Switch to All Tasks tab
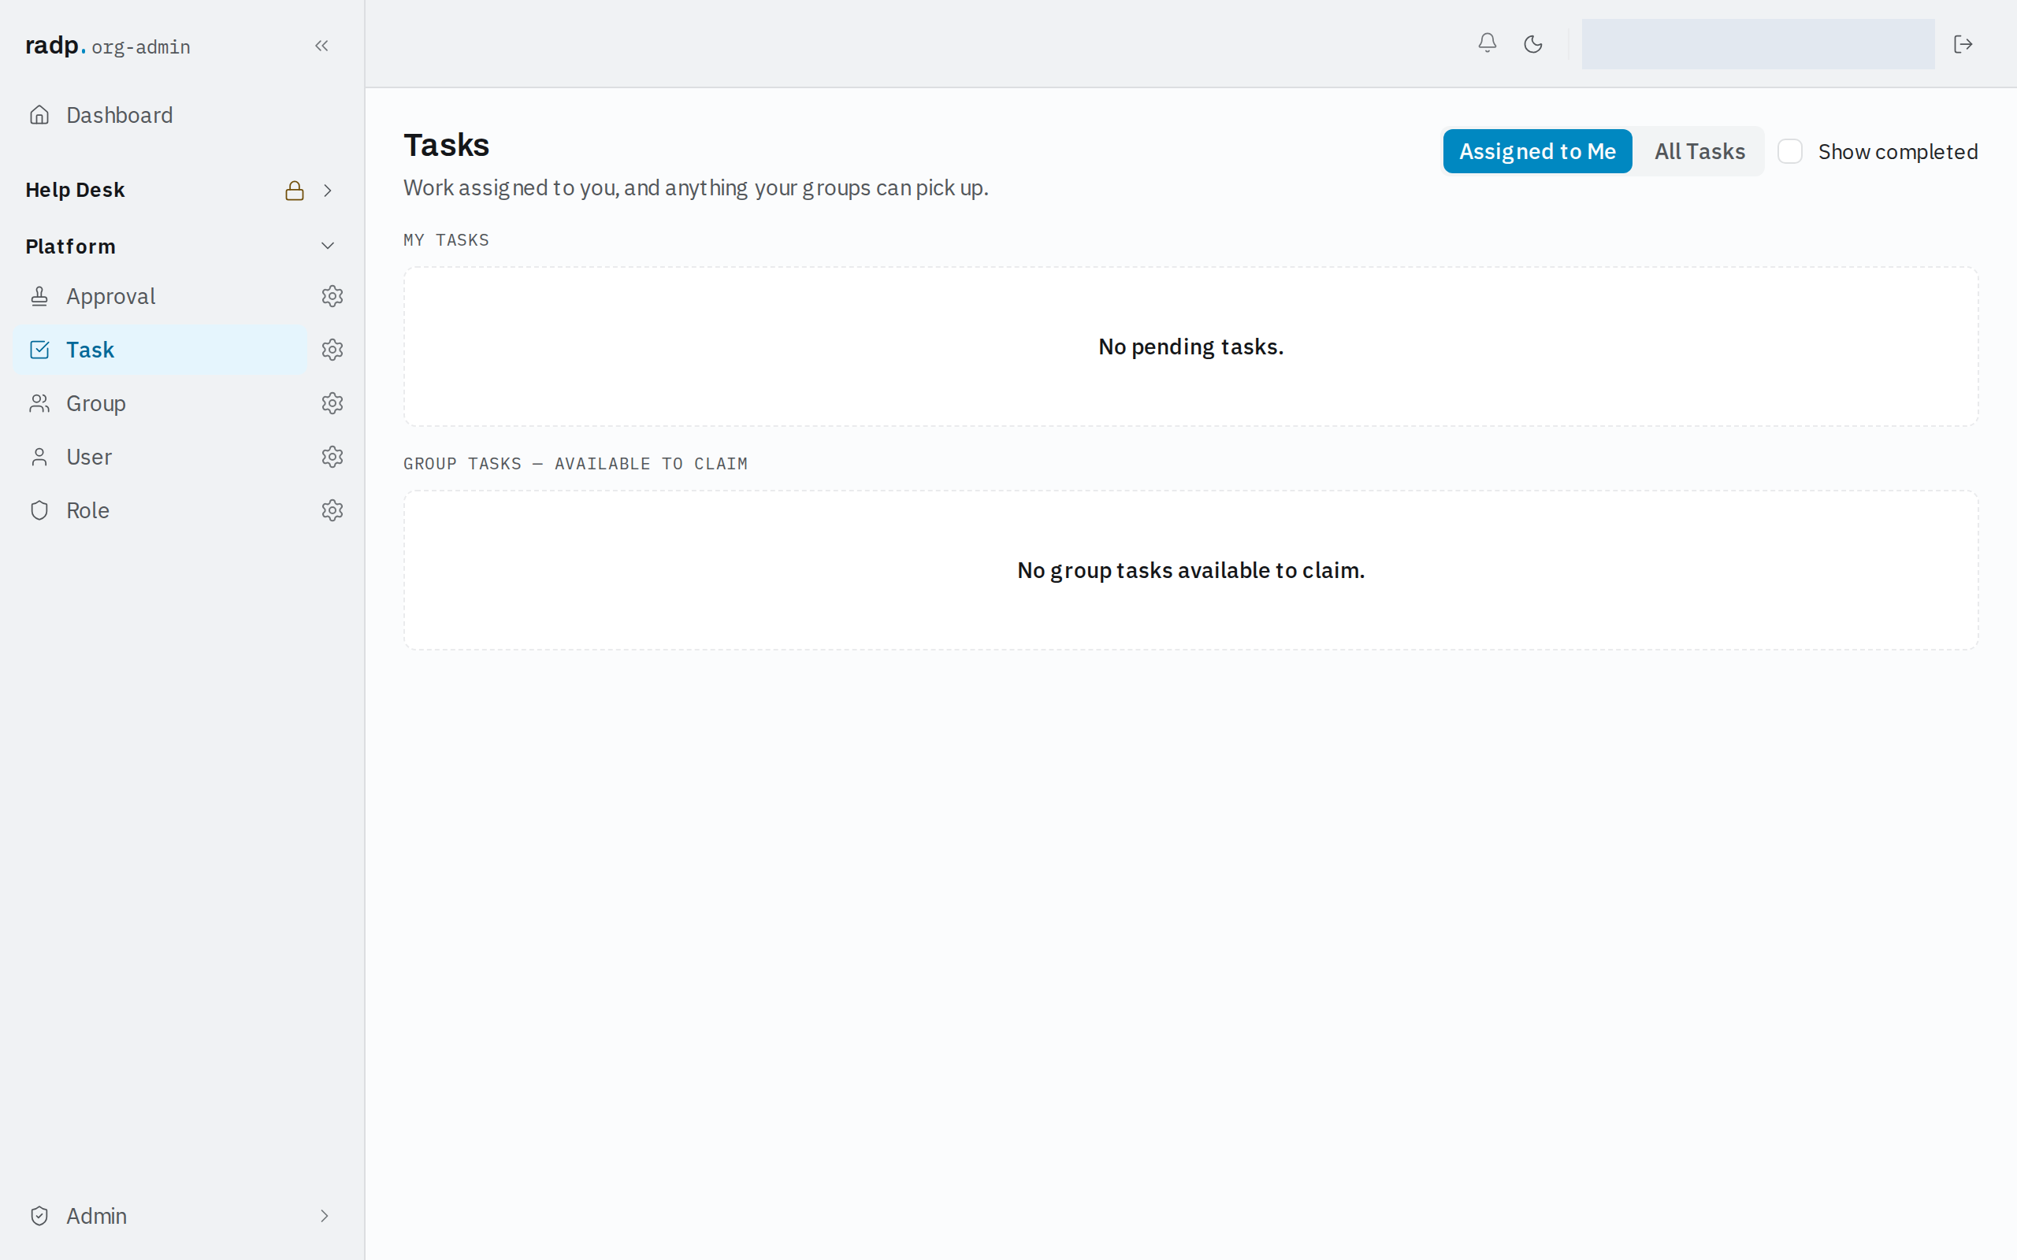The height and width of the screenshot is (1260, 2017). 1699,152
